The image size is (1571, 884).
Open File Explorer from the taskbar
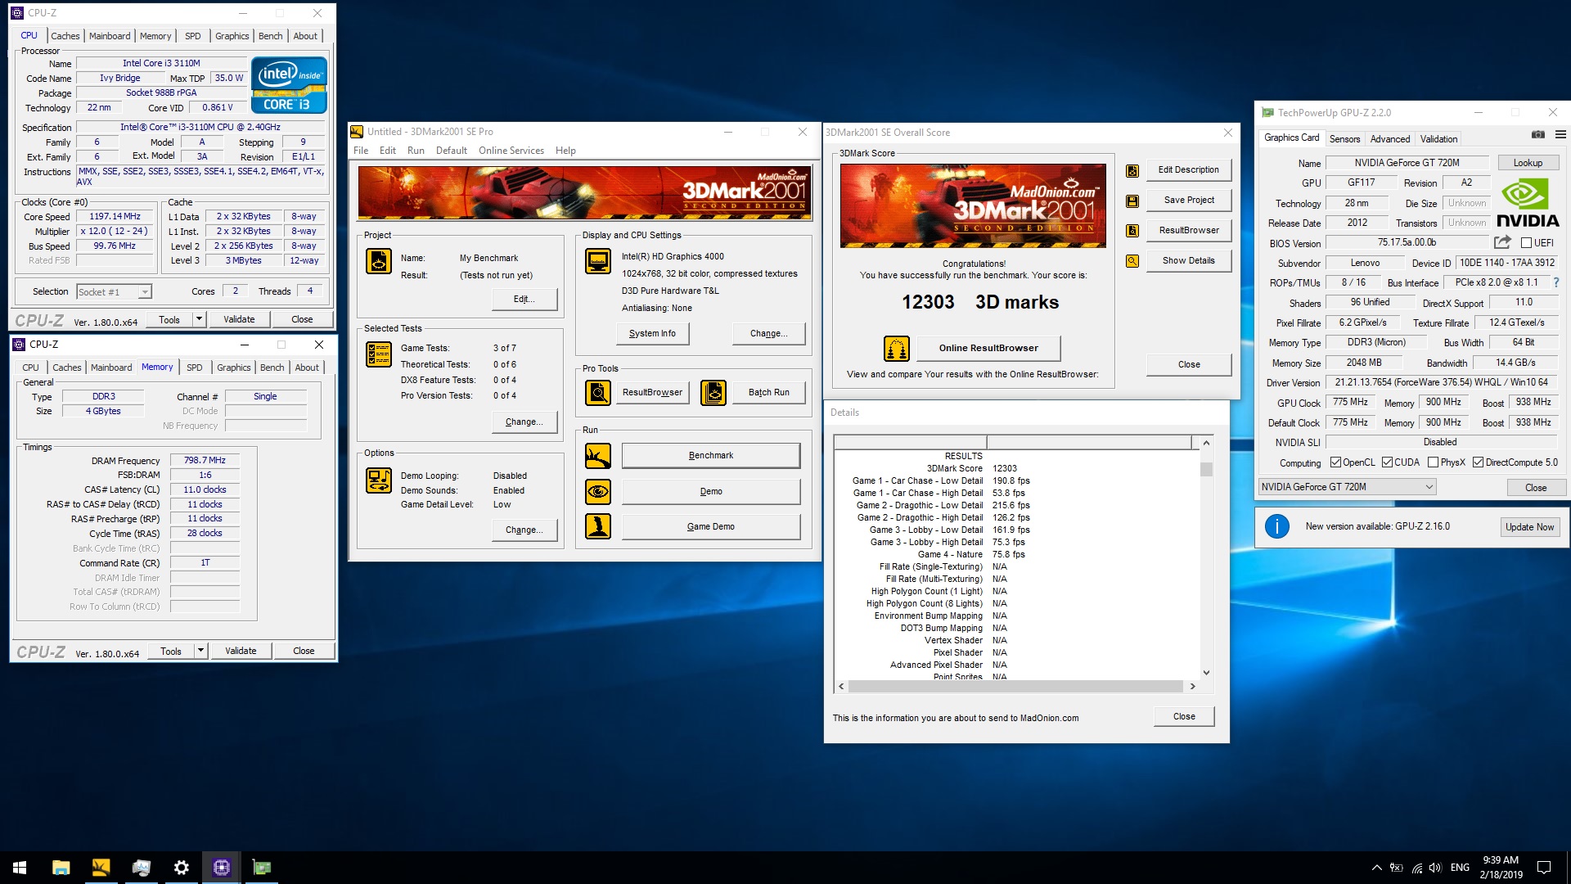pos(61,868)
